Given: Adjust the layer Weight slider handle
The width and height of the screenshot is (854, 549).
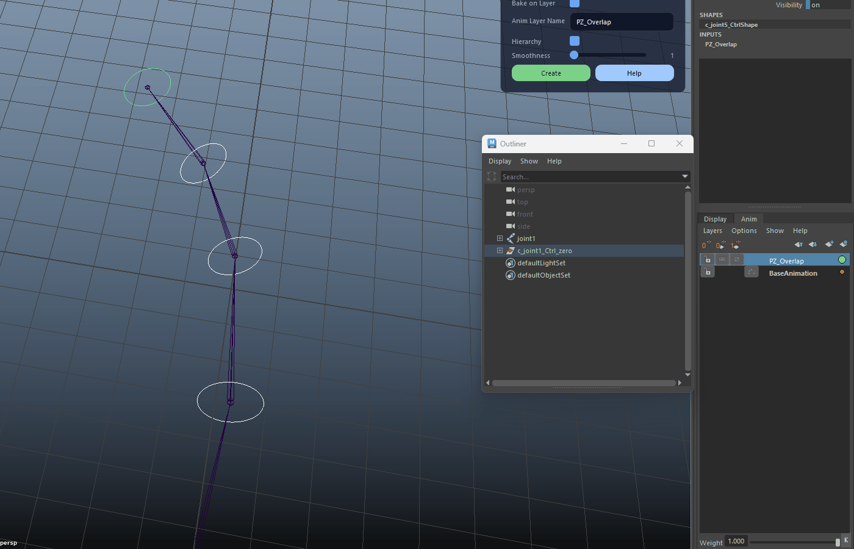Looking at the screenshot, I should tap(838, 542).
